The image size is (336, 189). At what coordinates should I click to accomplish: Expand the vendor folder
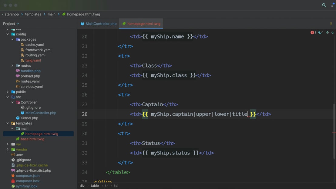(8, 150)
